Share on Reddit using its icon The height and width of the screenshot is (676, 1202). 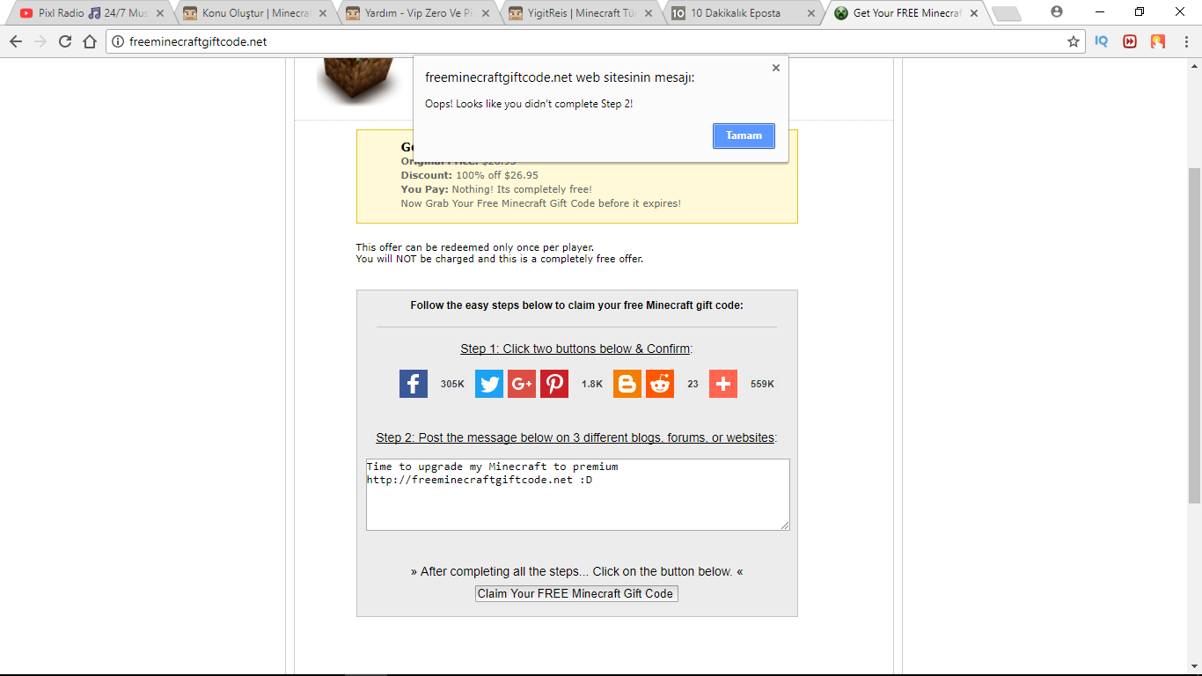click(x=660, y=384)
